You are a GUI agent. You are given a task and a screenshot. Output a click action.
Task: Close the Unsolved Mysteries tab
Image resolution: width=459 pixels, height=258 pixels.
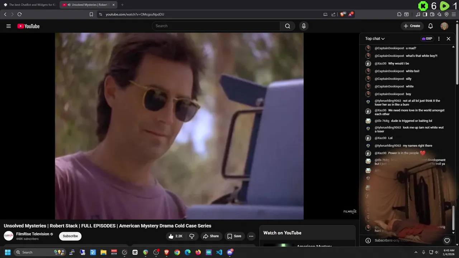114,5
